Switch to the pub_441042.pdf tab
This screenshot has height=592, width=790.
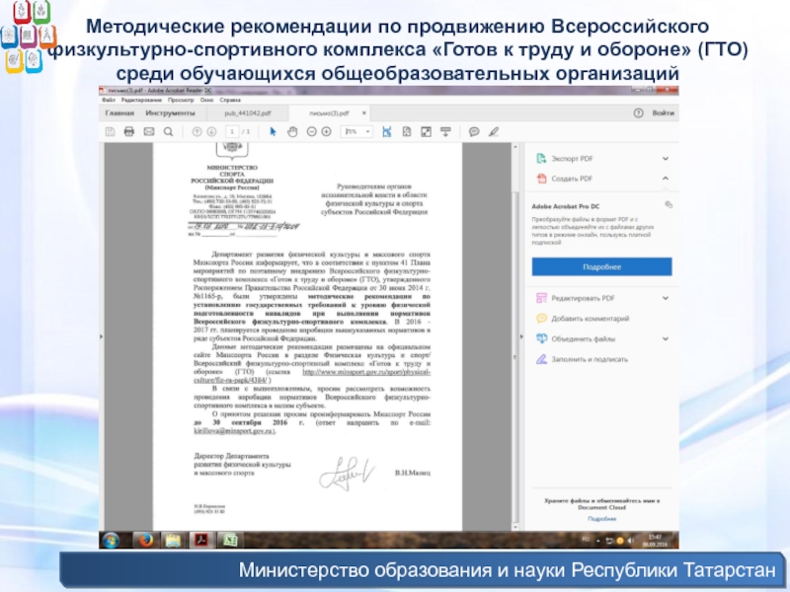coord(248,113)
